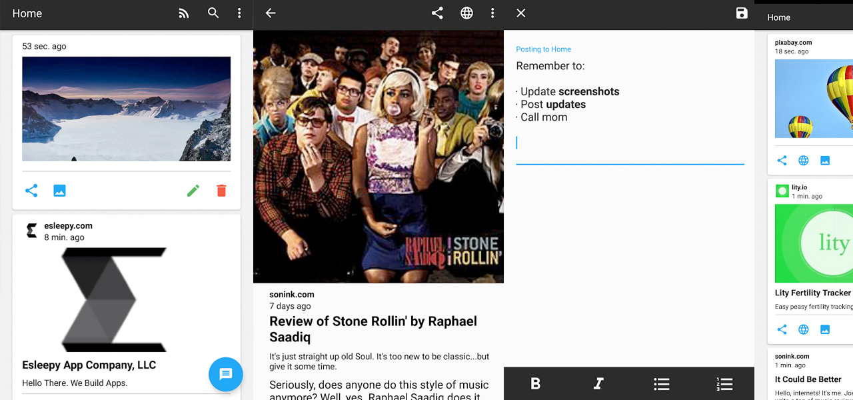Open the Lity Fertility Tracker title
Viewport: 853px width, 400px height.
tap(813, 293)
